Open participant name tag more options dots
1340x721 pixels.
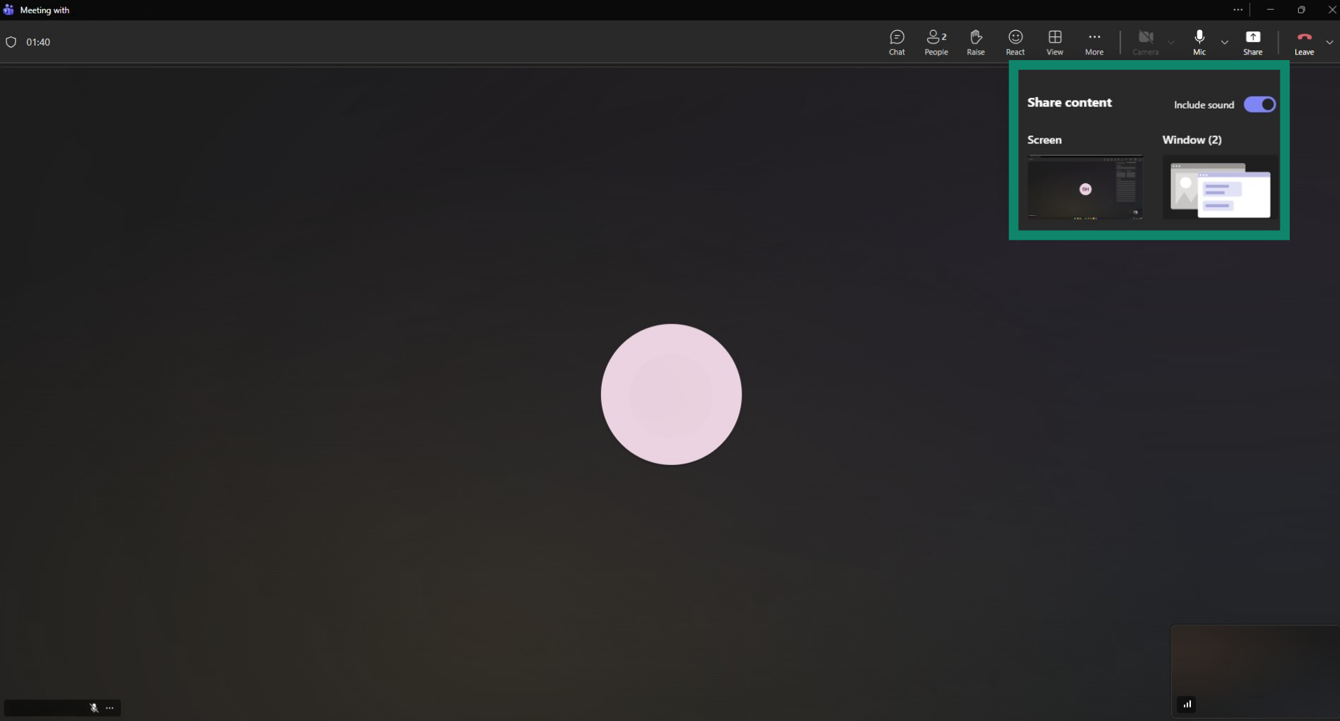(110, 708)
